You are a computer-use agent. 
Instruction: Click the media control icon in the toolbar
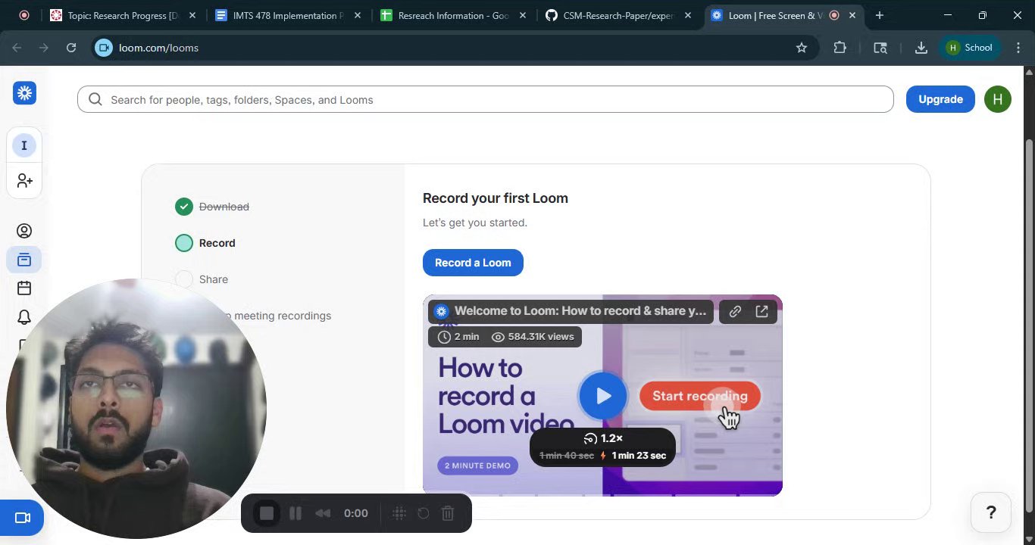(880, 48)
